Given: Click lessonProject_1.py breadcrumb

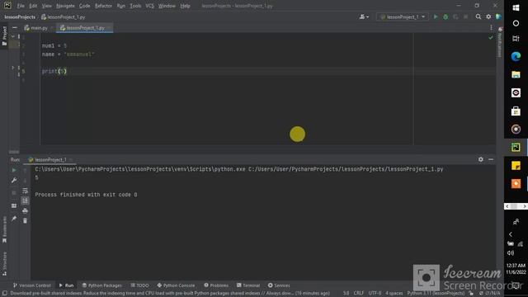Looking at the screenshot, I should coord(64,16).
